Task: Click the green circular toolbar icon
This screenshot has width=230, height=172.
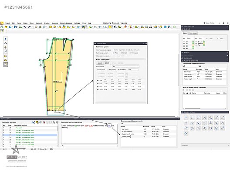Action: coord(174,27)
